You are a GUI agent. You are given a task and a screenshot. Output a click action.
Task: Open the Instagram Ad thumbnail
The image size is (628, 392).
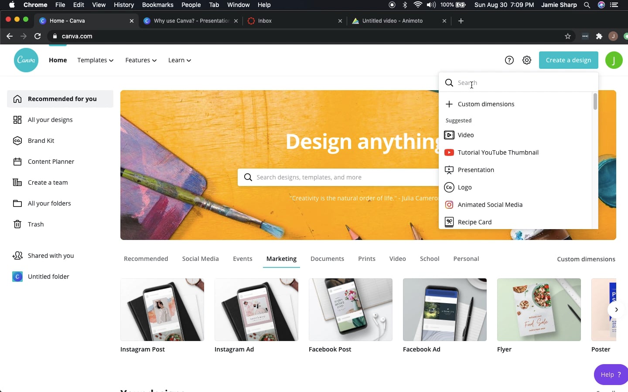(256, 310)
